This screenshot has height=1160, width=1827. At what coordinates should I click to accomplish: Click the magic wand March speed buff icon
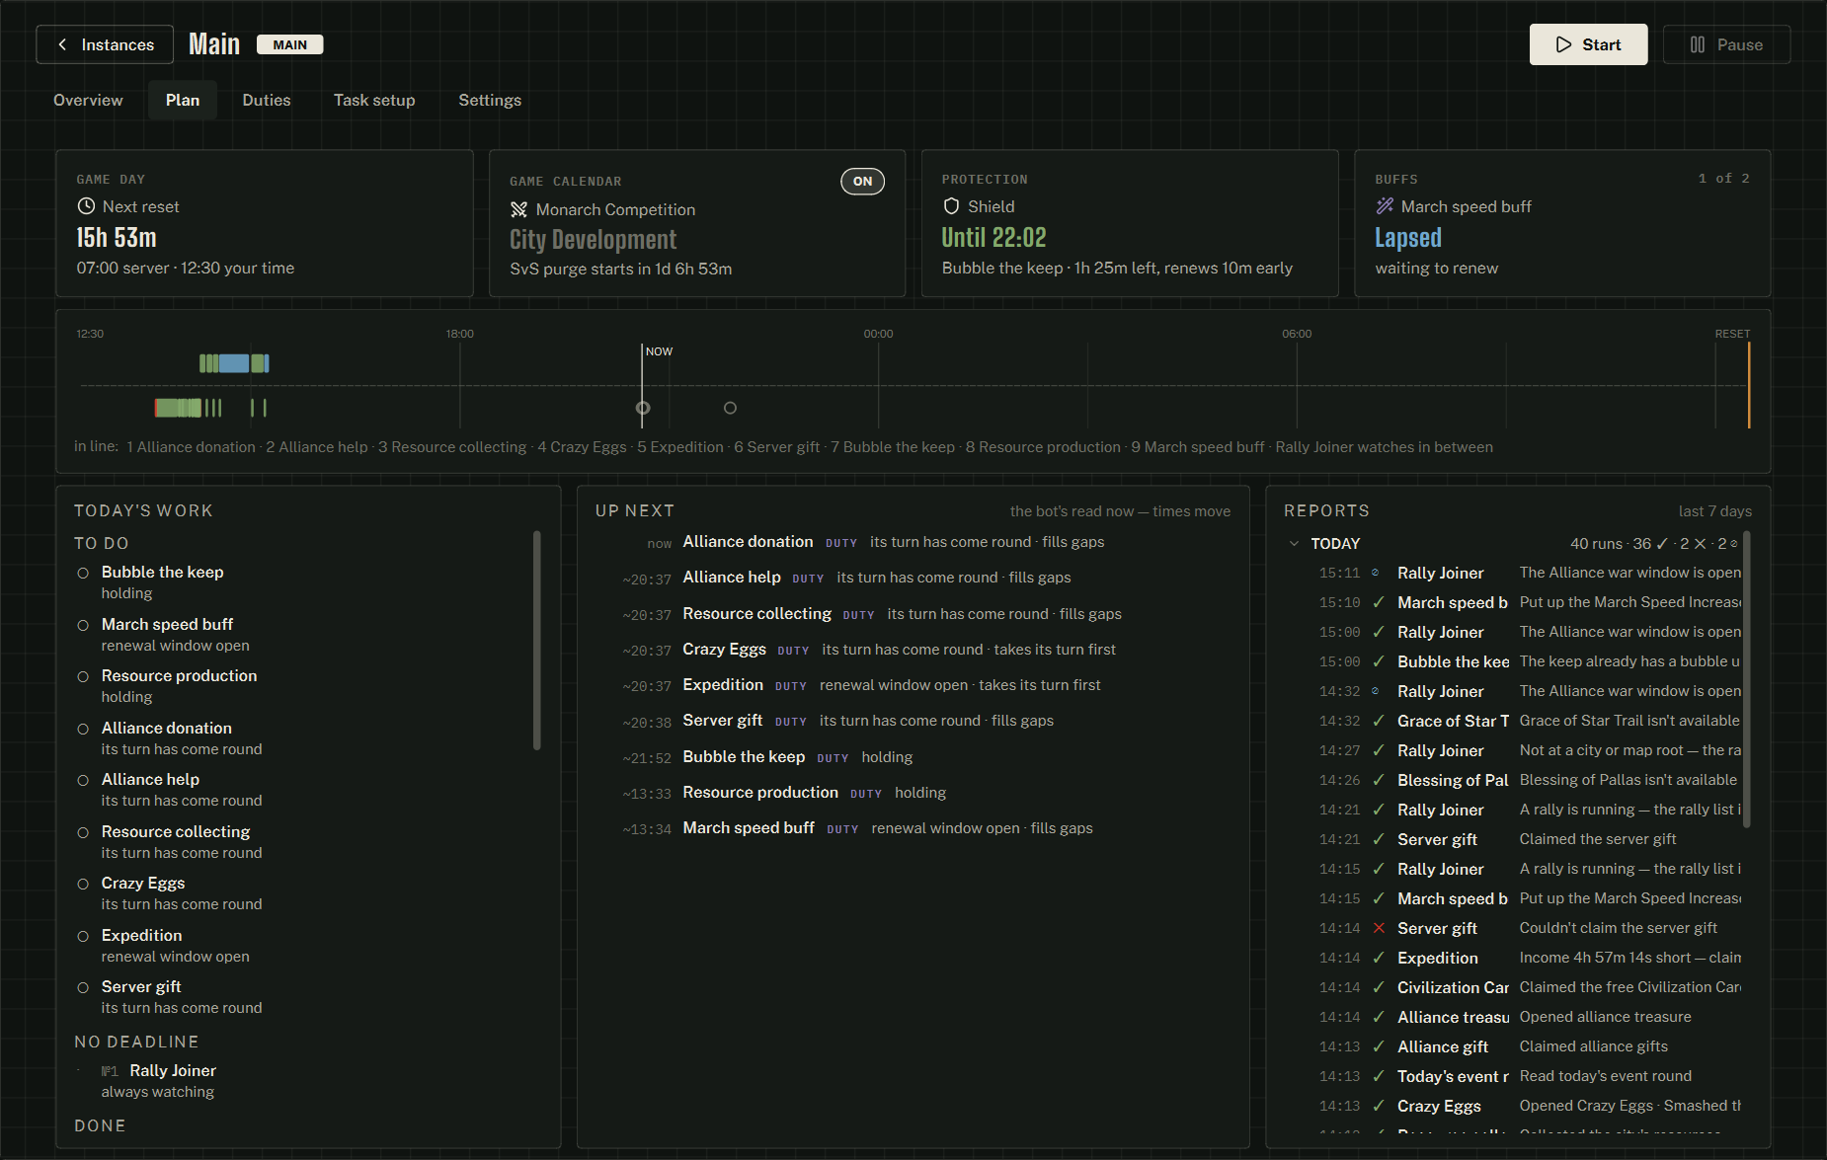pyautogui.click(x=1385, y=206)
